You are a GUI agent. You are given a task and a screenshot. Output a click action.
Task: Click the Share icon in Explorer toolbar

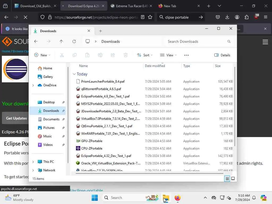[x=113, y=55]
